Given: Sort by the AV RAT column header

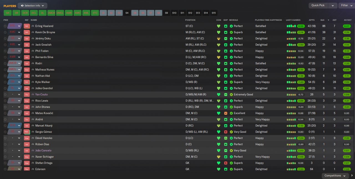Looking at the screenshot, I should 348,20.
